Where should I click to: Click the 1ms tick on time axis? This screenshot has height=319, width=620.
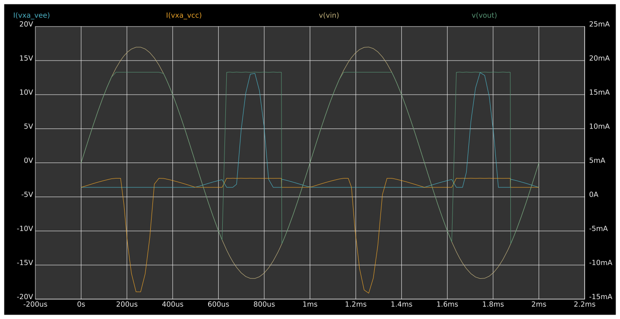[x=310, y=304]
